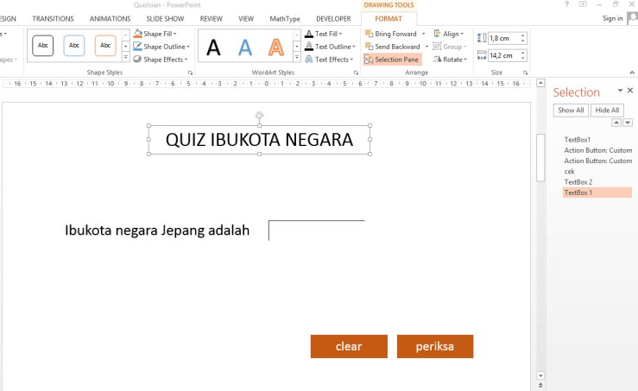Select the blue outlined shape style
Screen dimensions: 638x391
pyautogui.click(x=74, y=46)
